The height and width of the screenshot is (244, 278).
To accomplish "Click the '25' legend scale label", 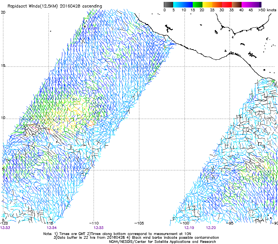I will (212, 10).
